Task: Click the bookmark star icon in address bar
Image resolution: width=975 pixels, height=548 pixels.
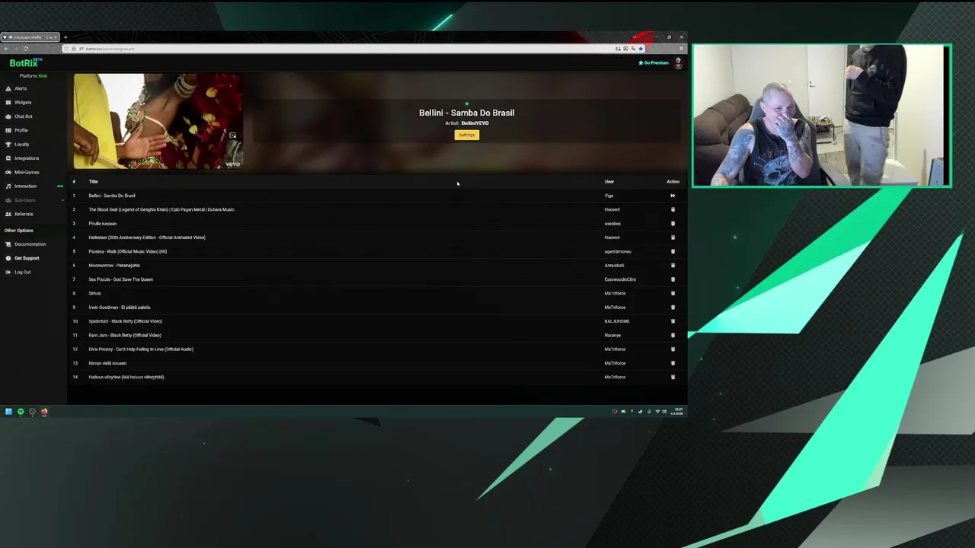Action: tap(641, 49)
